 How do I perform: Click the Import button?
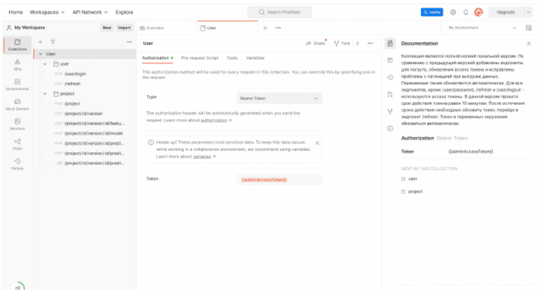[125, 28]
